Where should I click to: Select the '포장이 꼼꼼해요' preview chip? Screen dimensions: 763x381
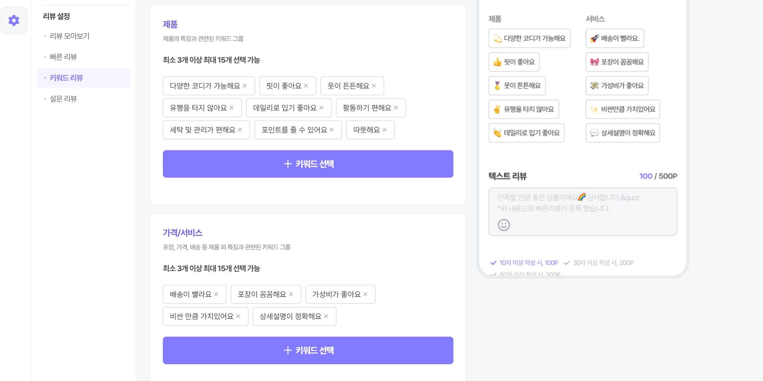tap(617, 62)
